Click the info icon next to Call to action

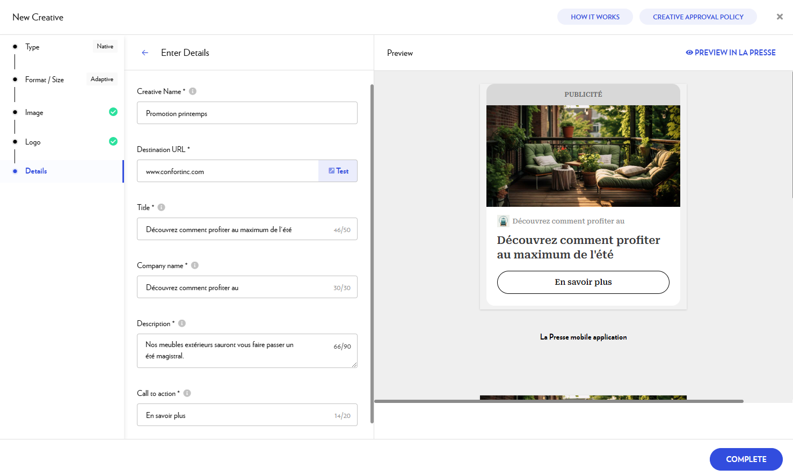click(x=187, y=393)
